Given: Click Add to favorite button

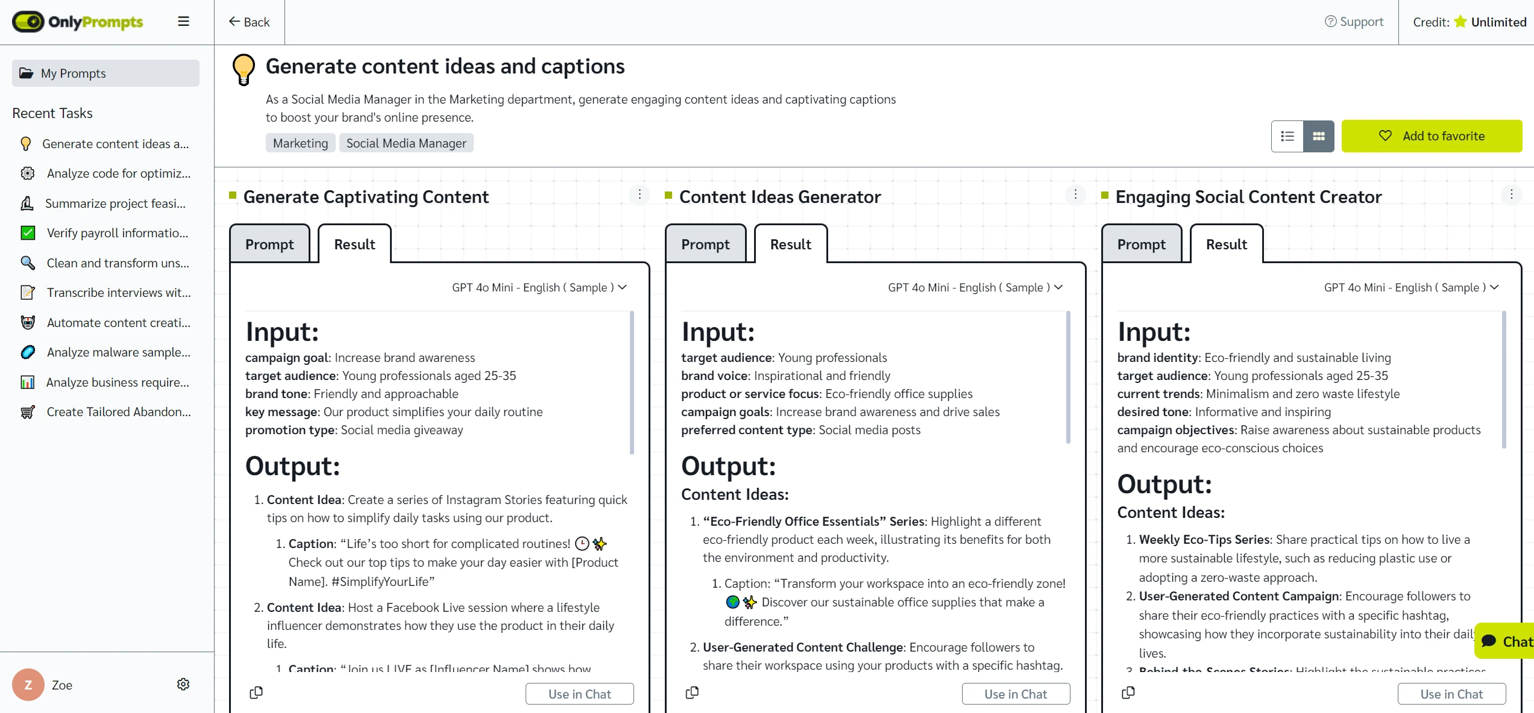Looking at the screenshot, I should tap(1432, 136).
